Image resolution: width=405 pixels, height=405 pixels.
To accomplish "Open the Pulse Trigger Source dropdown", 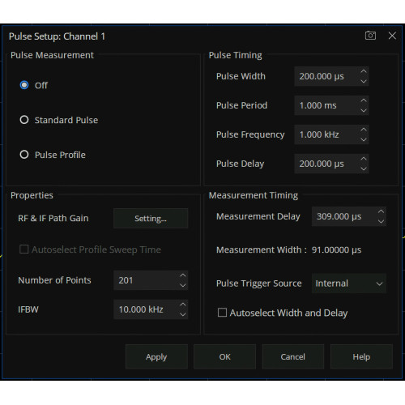I will point(349,283).
